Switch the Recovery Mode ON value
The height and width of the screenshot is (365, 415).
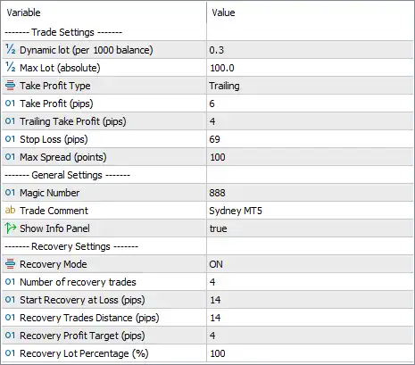[x=310, y=264]
